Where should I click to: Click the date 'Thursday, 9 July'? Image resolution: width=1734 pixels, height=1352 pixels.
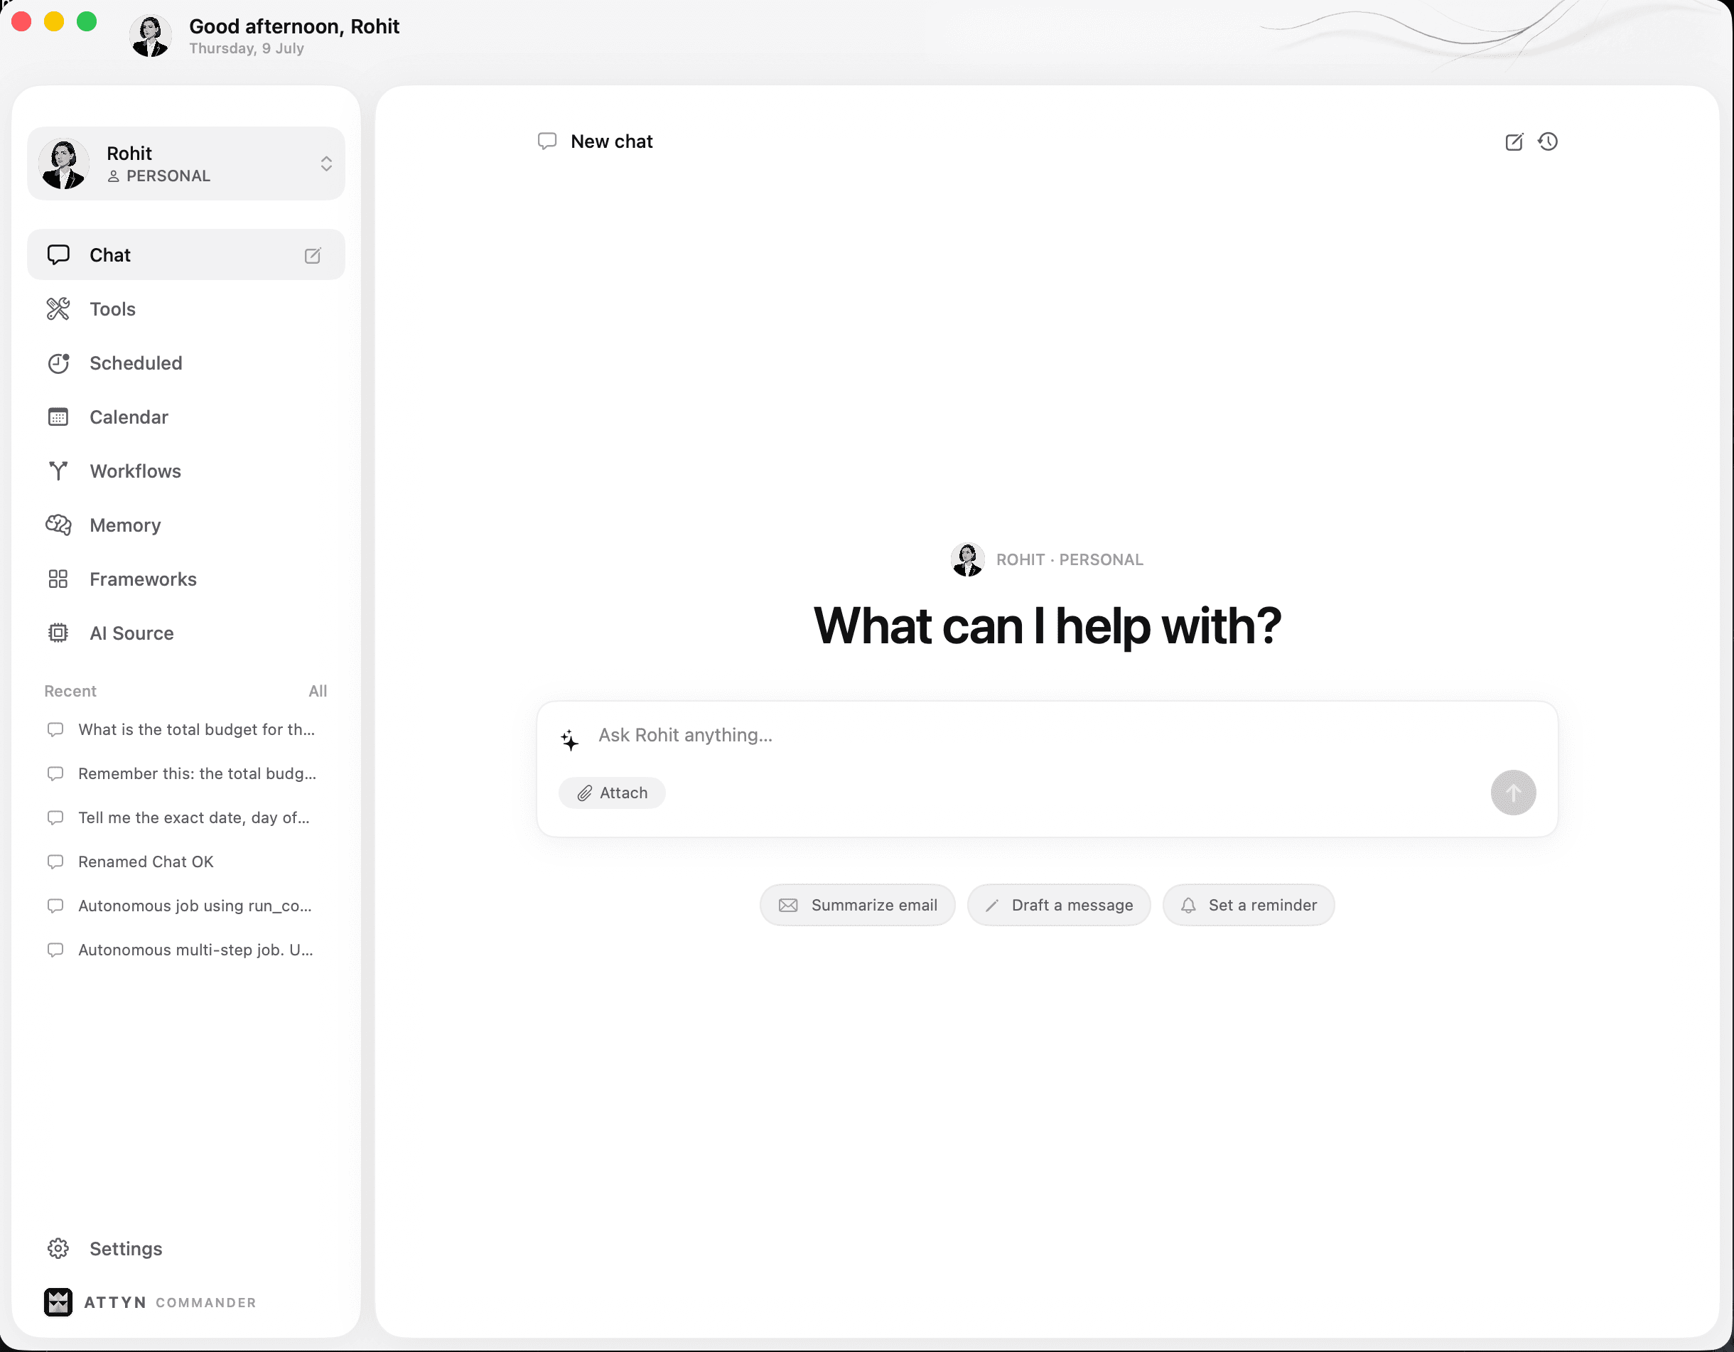(247, 48)
